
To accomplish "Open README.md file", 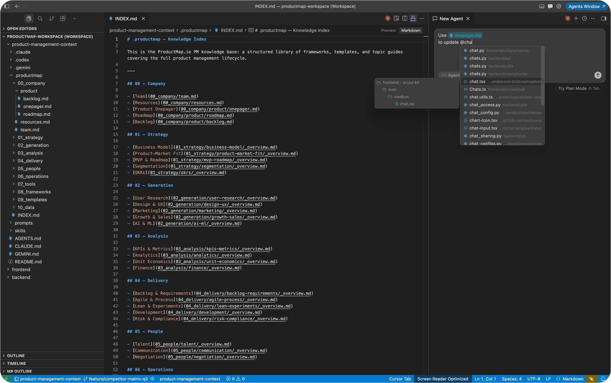I will pyautogui.click(x=28, y=262).
